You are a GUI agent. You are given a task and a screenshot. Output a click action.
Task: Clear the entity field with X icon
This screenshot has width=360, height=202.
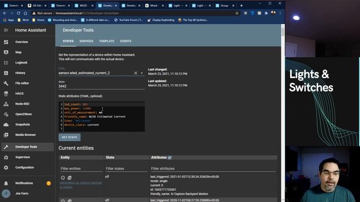[136, 73]
